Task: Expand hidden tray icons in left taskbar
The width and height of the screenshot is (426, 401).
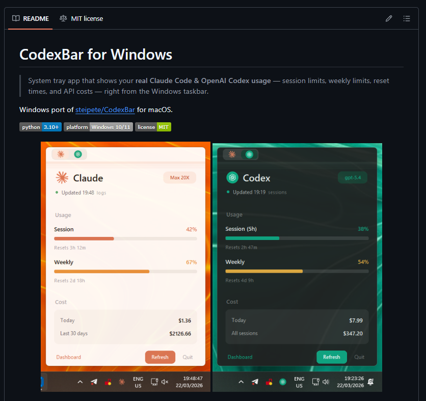Action: (80, 382)
